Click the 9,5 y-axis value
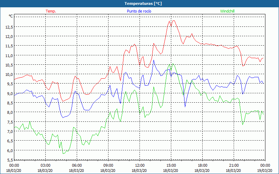 [10, 84]
